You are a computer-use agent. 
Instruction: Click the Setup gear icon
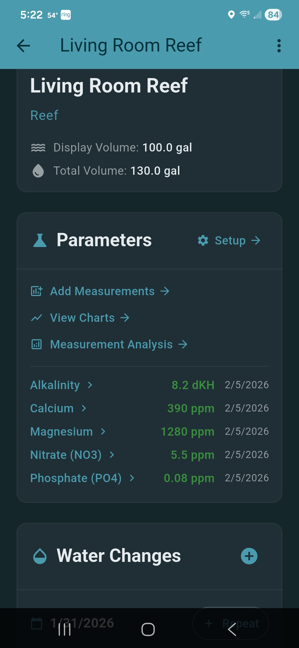203,240
